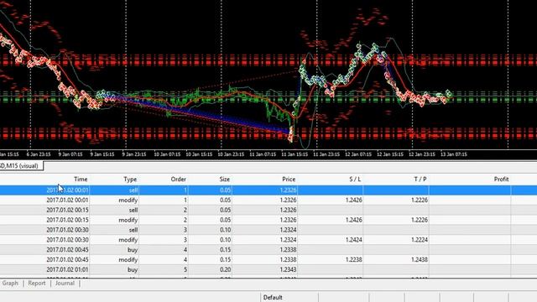The height and width of the screenshot is (302, 537).
Task: Click the 2017.01.02 01:01 time cell
Action: [x=67, y=269]
